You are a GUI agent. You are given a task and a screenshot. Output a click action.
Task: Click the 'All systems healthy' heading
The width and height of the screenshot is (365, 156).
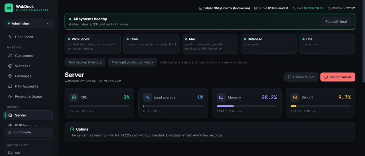tap(90, 19)
